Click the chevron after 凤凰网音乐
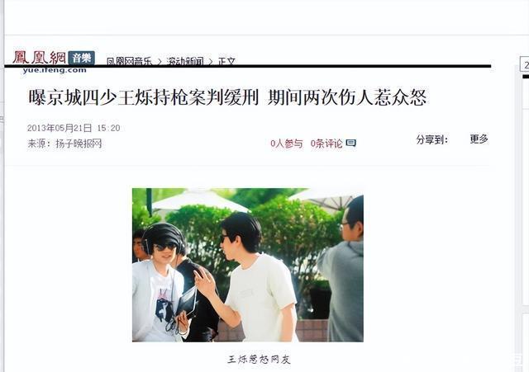529x372 pixels. (x=160, y=62)
